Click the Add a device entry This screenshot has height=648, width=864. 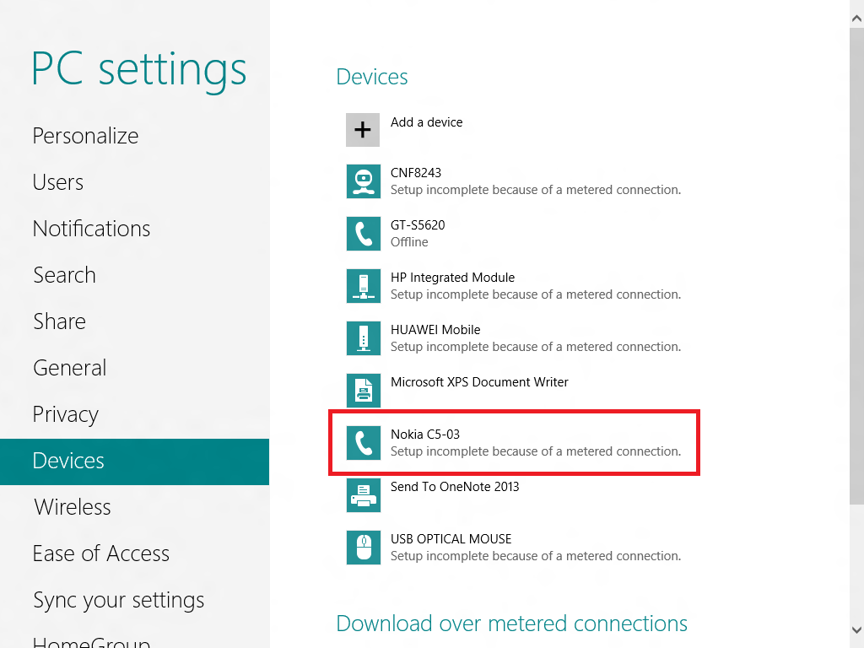tap(426, 121)
